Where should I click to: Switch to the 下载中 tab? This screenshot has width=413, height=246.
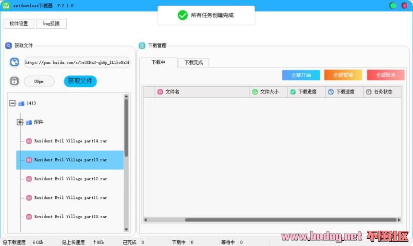click(158, 62)
